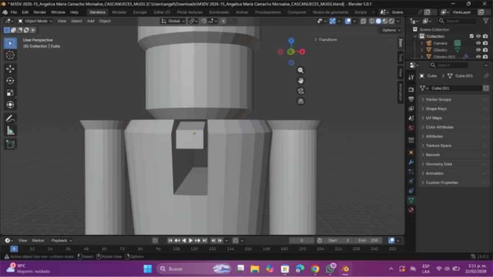Expand the Geometry Data panel
The height and width of the screenshot is (277, 493).
click(439, 164)
